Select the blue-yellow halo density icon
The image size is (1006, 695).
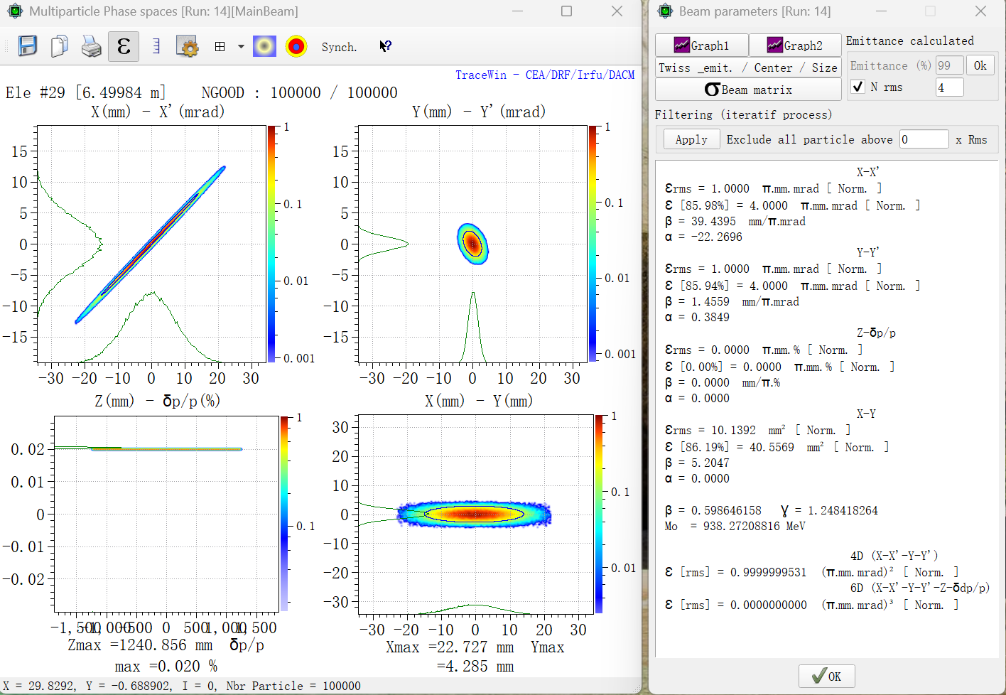click(x=264, y=47)
